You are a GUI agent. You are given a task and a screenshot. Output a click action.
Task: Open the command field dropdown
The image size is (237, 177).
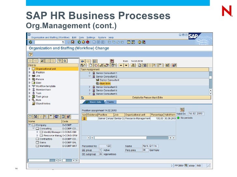pyautogui.click(x=63, y=42)
